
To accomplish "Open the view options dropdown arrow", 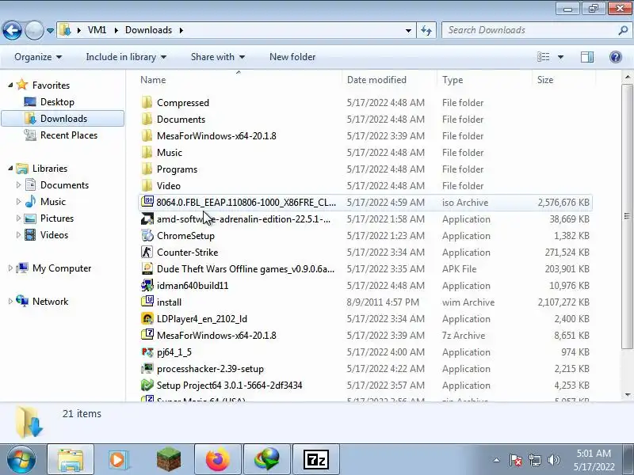I will tap(560, 57).
